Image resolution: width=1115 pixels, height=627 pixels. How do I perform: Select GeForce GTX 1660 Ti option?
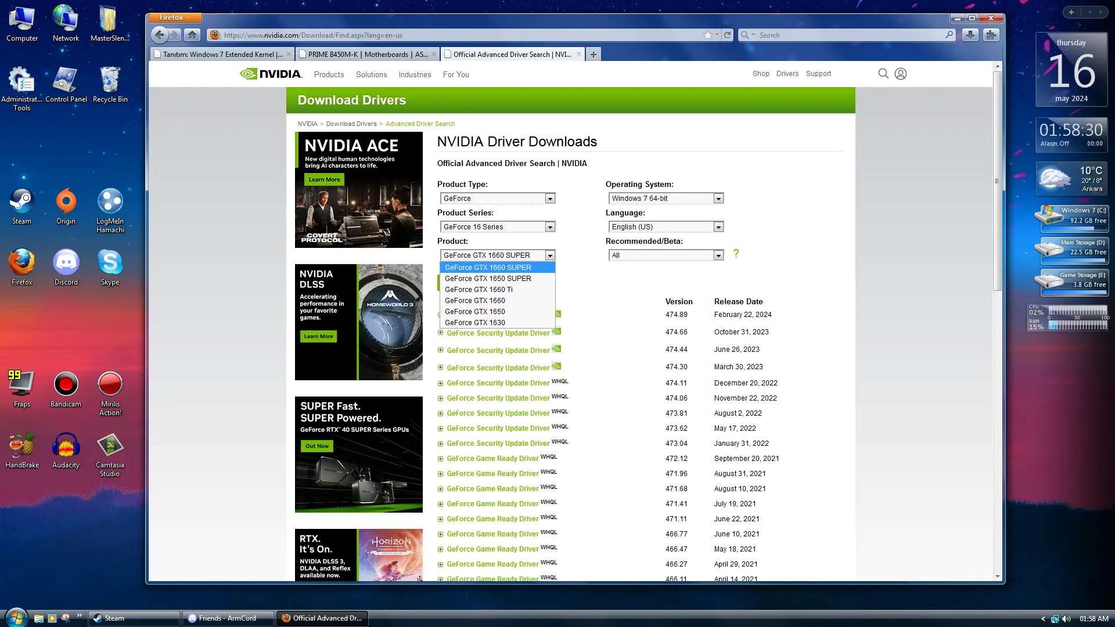[x=498, y=290]
